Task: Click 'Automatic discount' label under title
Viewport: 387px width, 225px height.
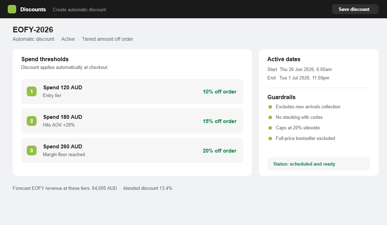Action: [33, 39]
